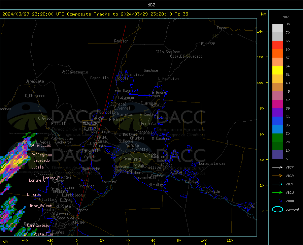Click the C_Chilenos label

35,96
